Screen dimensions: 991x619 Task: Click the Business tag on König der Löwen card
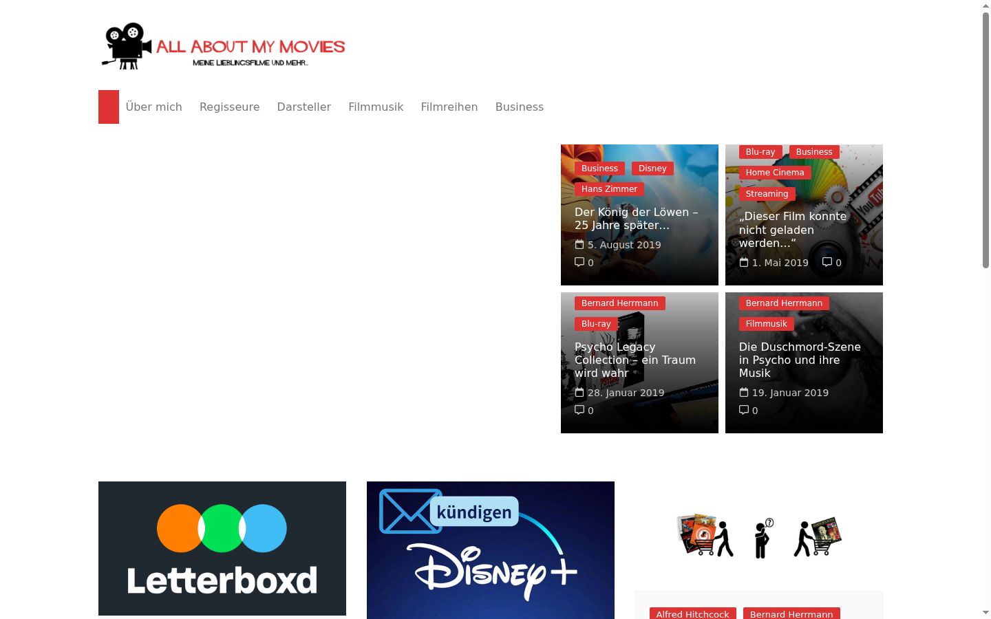pos(599,169)
